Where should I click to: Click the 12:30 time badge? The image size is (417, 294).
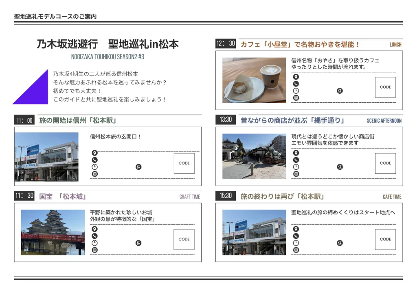tap(226, 44)
